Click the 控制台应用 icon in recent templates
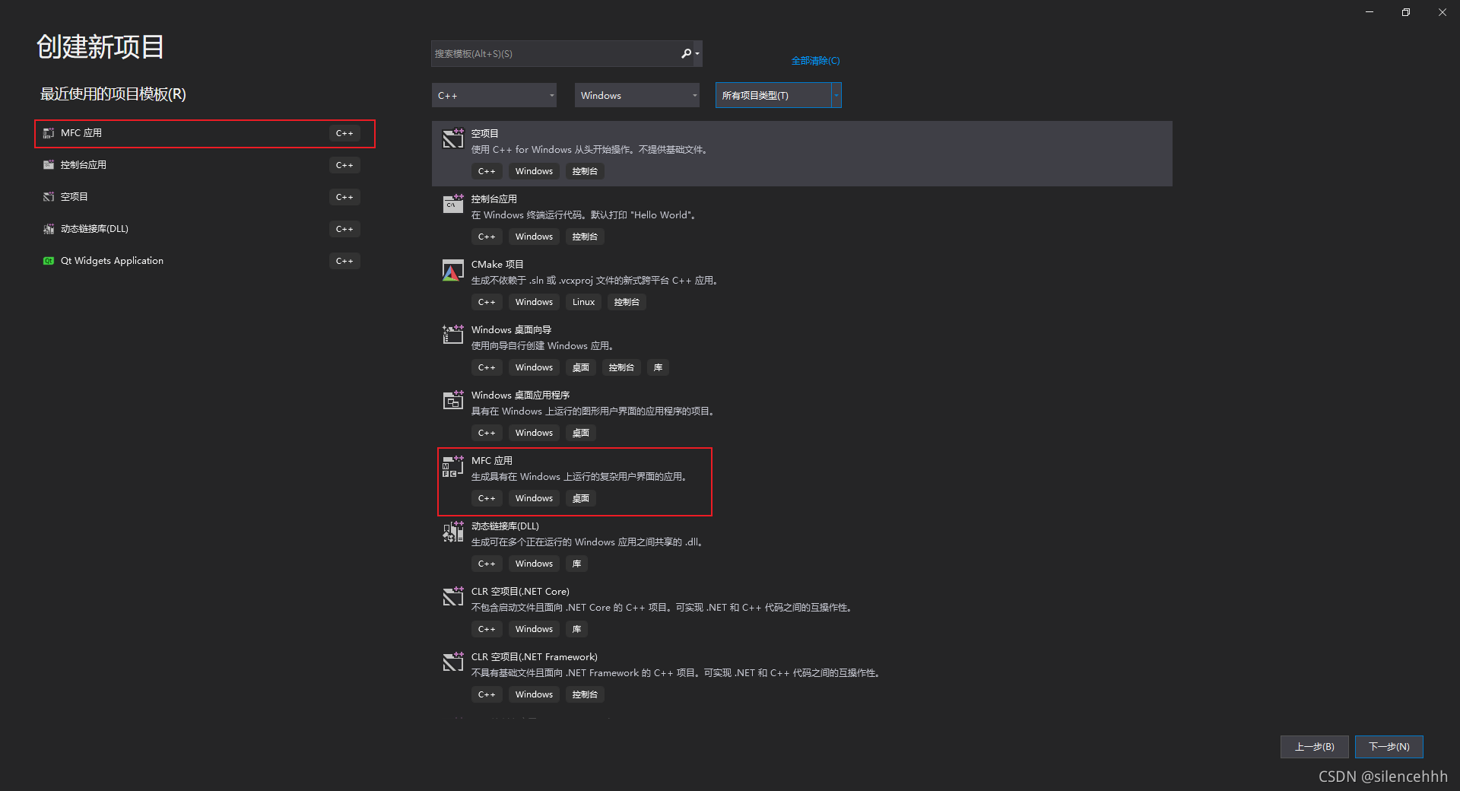 (49, 165)
